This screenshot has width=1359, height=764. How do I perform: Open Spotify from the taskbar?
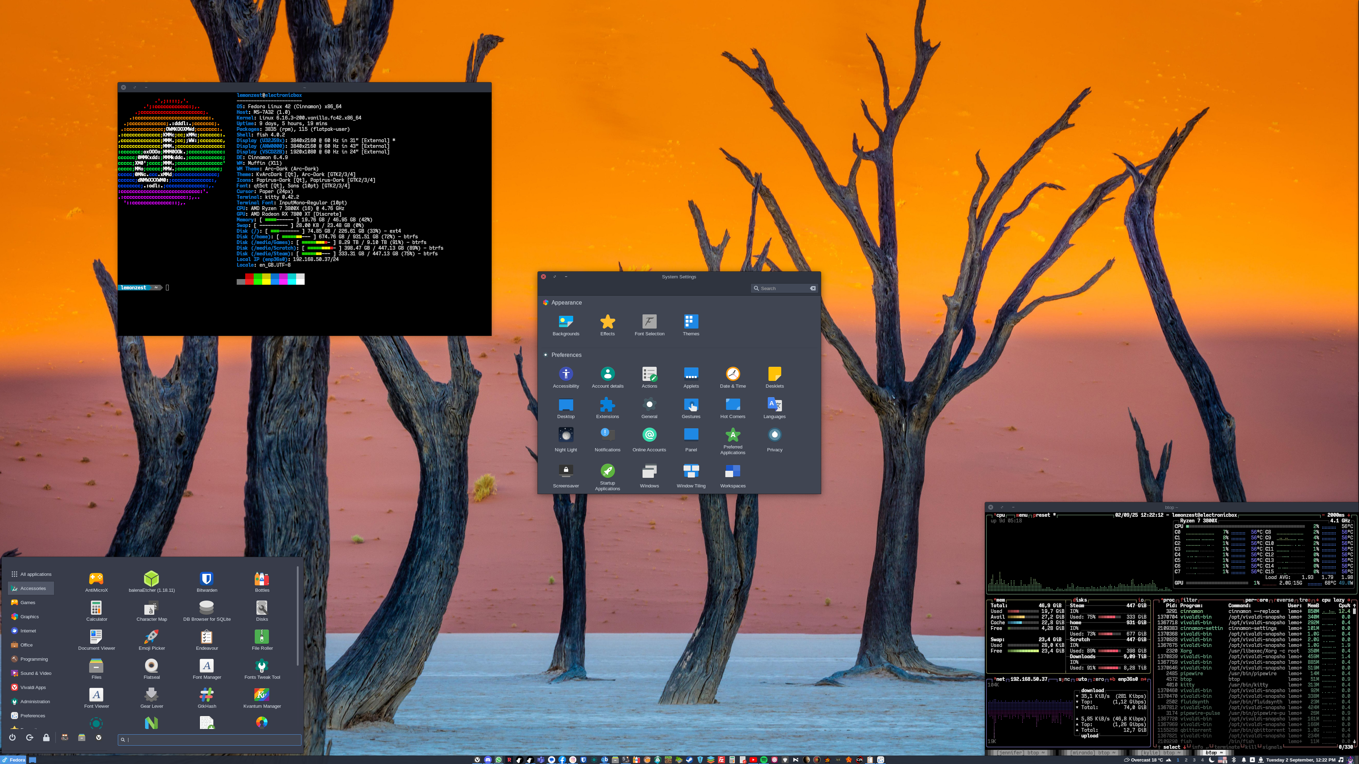tap(764, 760)
